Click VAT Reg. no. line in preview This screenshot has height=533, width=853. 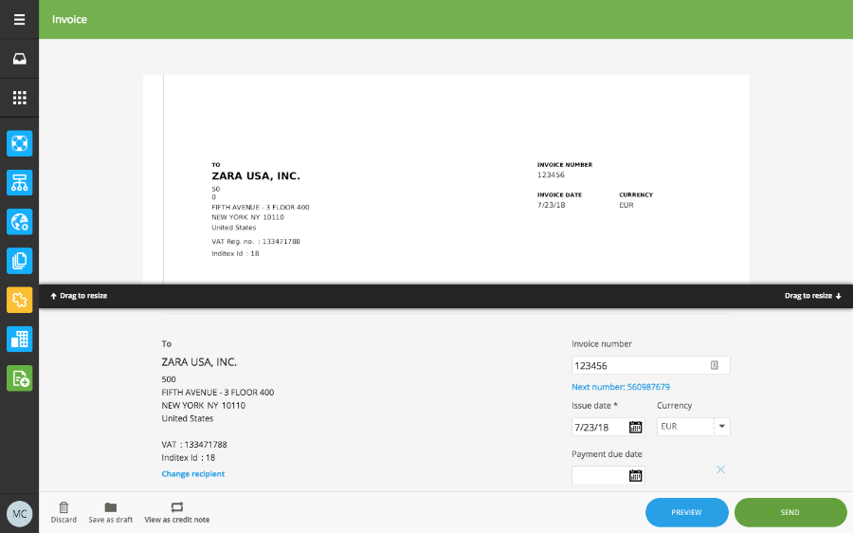point(256,241)
